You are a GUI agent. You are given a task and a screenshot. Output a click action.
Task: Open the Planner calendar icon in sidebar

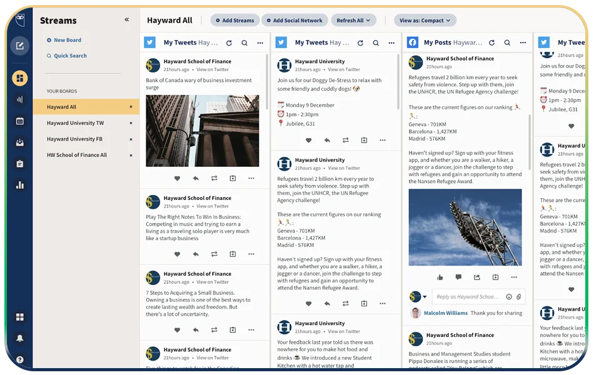tap(20, 121)
